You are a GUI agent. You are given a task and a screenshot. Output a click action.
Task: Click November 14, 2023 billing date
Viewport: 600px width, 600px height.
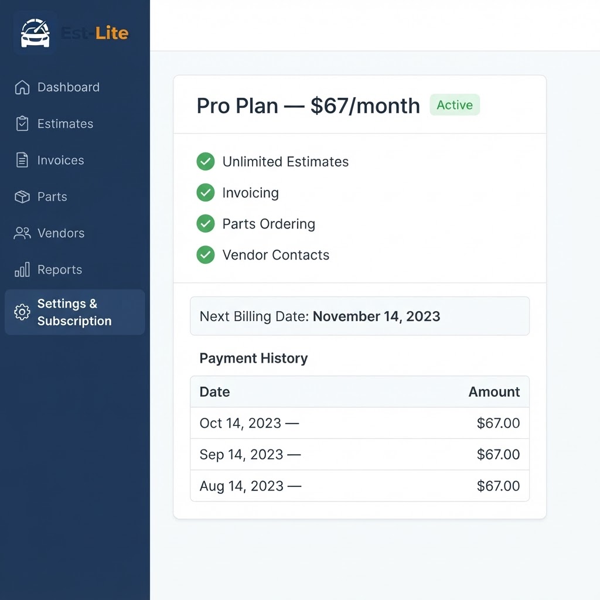point(377,316)
